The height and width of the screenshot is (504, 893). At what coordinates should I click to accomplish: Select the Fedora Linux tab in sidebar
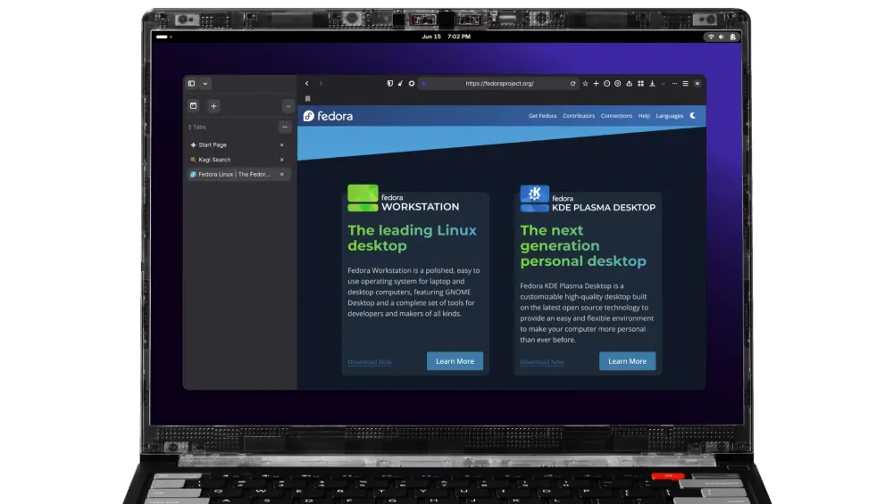[x=239, y=175]
